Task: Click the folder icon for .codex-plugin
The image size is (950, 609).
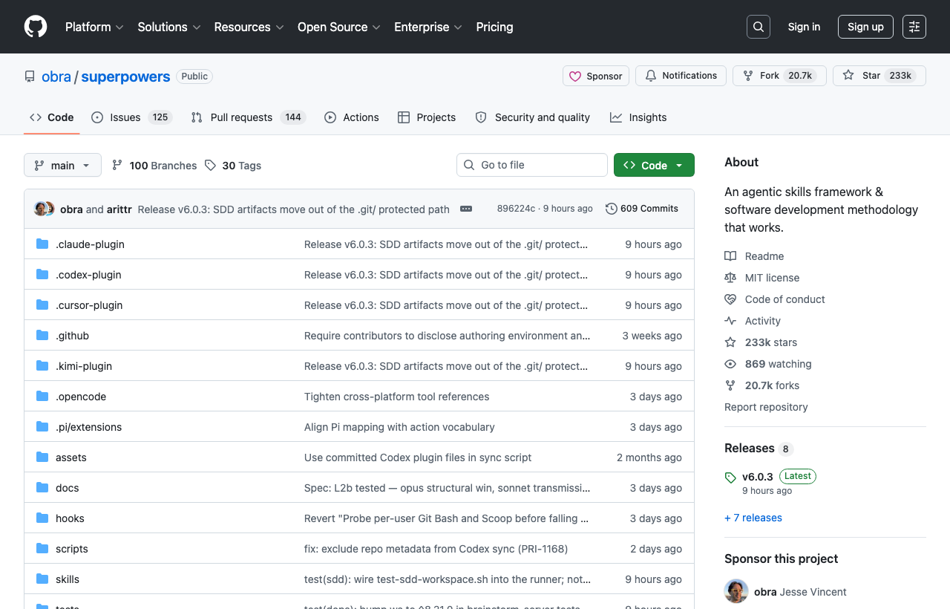Action: coord(42,275)
